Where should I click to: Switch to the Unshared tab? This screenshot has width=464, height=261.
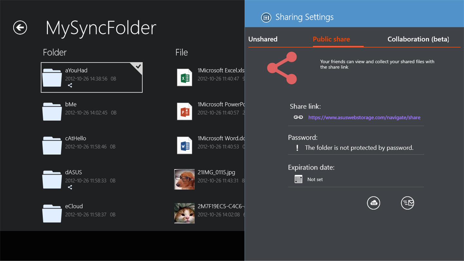pos(263,39)
